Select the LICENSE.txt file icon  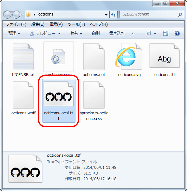pyautogui.click(x=23, y=57)
